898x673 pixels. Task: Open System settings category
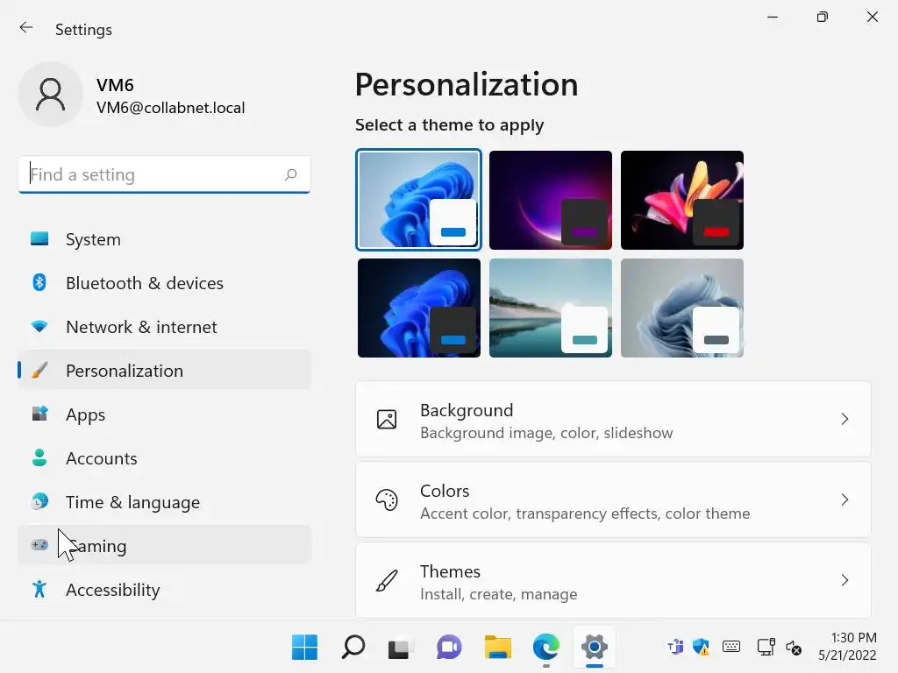pos(164,239)
